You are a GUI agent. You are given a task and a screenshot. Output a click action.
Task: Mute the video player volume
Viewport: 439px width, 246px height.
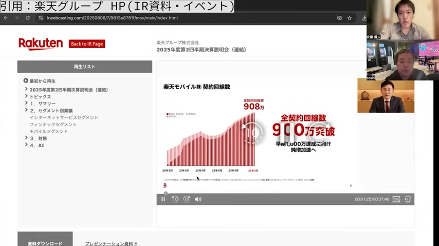198,199
